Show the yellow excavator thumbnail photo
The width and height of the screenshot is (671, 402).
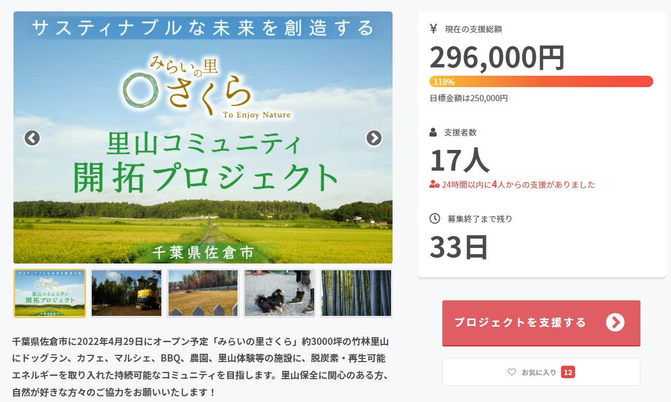tap(127, 293)
